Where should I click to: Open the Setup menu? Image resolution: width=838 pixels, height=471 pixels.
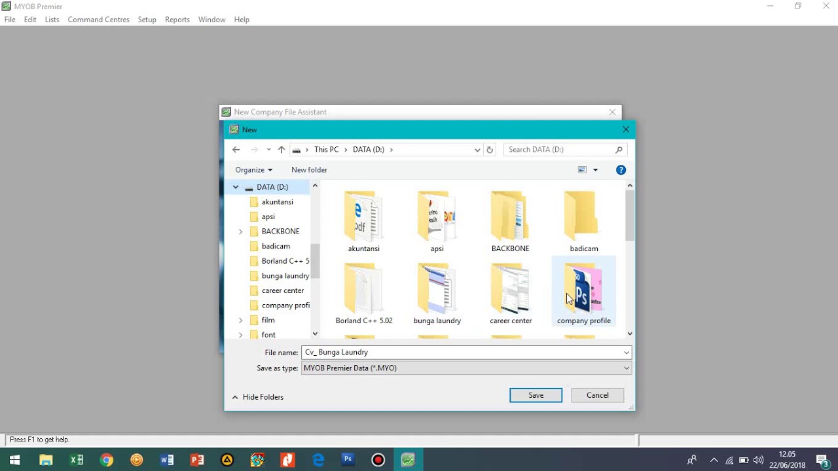point(147,20)
